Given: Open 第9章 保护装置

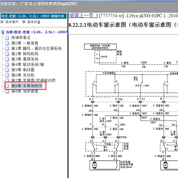Looking at the screenshot, I should [25, 91].
